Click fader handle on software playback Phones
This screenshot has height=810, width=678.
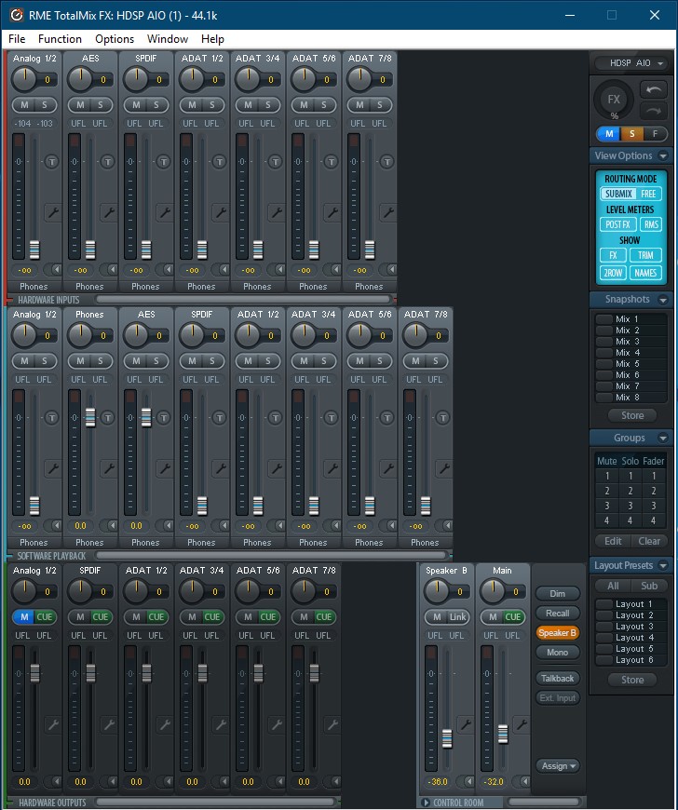tap(90, 417)
